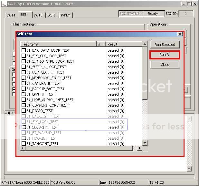199x186 pixels.
Task: Check the ST_SIM_LOCK_TEST checkbox
Action: click(x=24, y=122)
